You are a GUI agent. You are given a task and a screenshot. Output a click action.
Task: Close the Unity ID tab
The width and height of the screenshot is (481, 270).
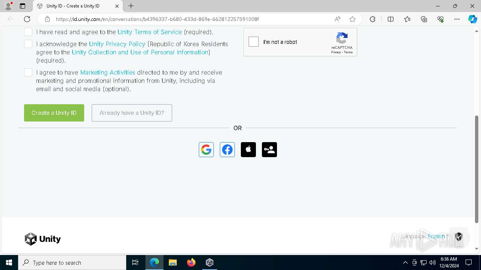117,6
